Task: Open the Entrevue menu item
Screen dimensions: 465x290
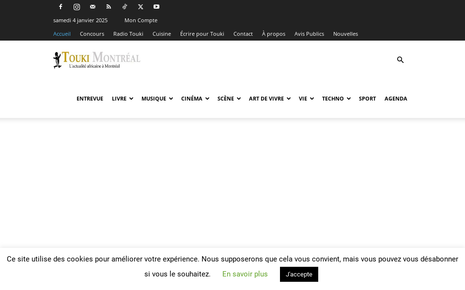Action: tap(90, 99)
